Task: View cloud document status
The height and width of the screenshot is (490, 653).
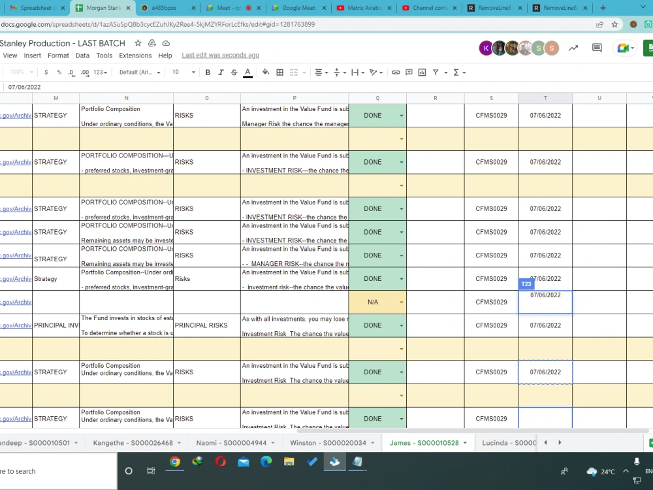Action: point(166,43)
